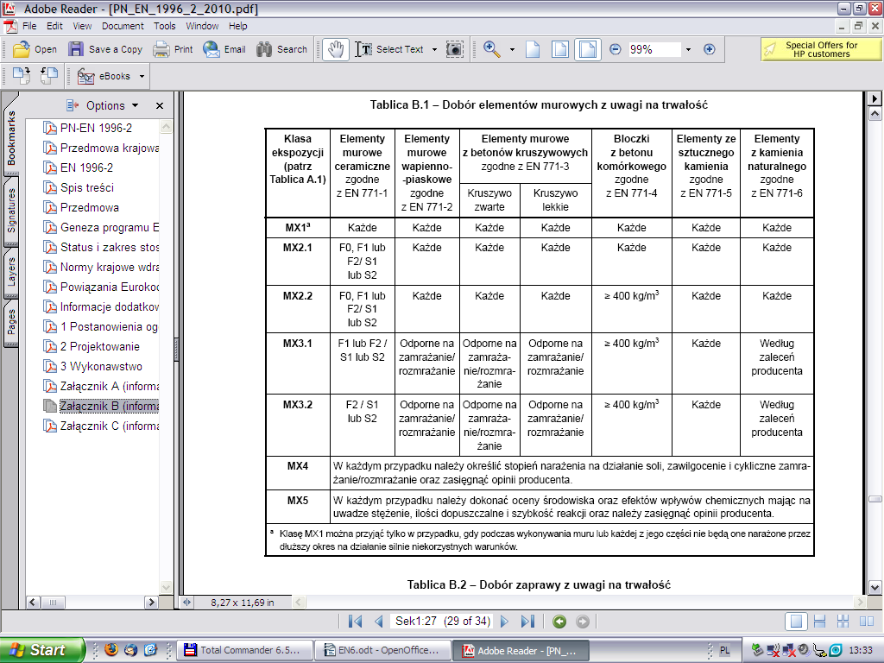The width and height of the screenshot is (884, 663).
Task: Switch to Continuous Facing layout
Action: click(x=843, y=622)
